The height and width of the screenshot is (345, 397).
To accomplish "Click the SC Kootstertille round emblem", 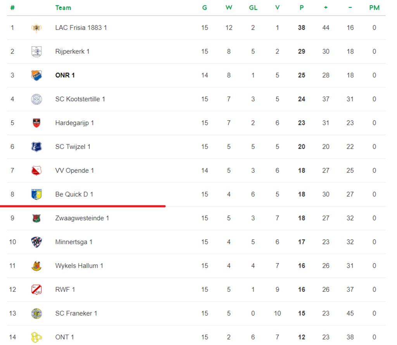I will (x=36, y=99).
